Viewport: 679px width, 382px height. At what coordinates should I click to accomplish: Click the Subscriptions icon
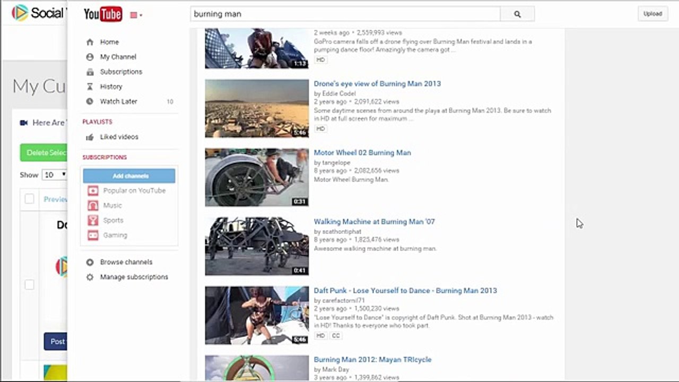tap(90, 72)
